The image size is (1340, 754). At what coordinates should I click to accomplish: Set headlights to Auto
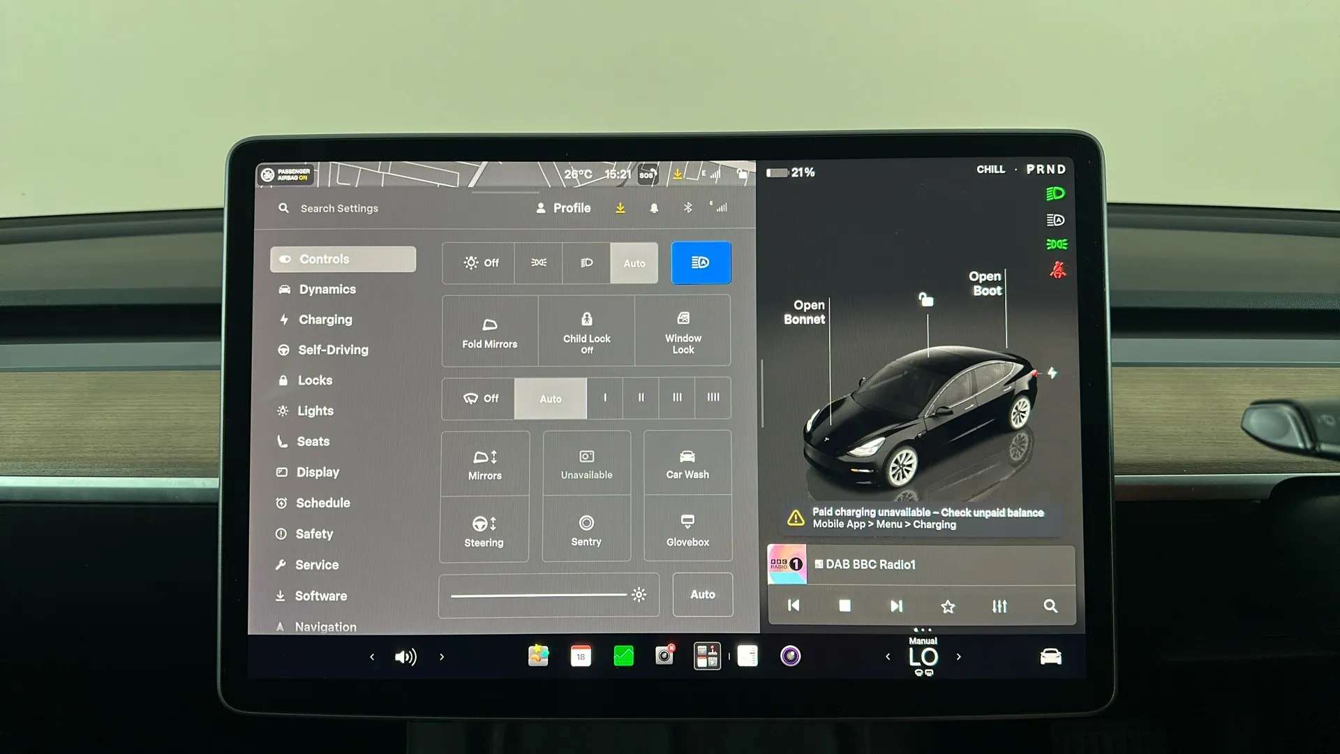(634, 263)
